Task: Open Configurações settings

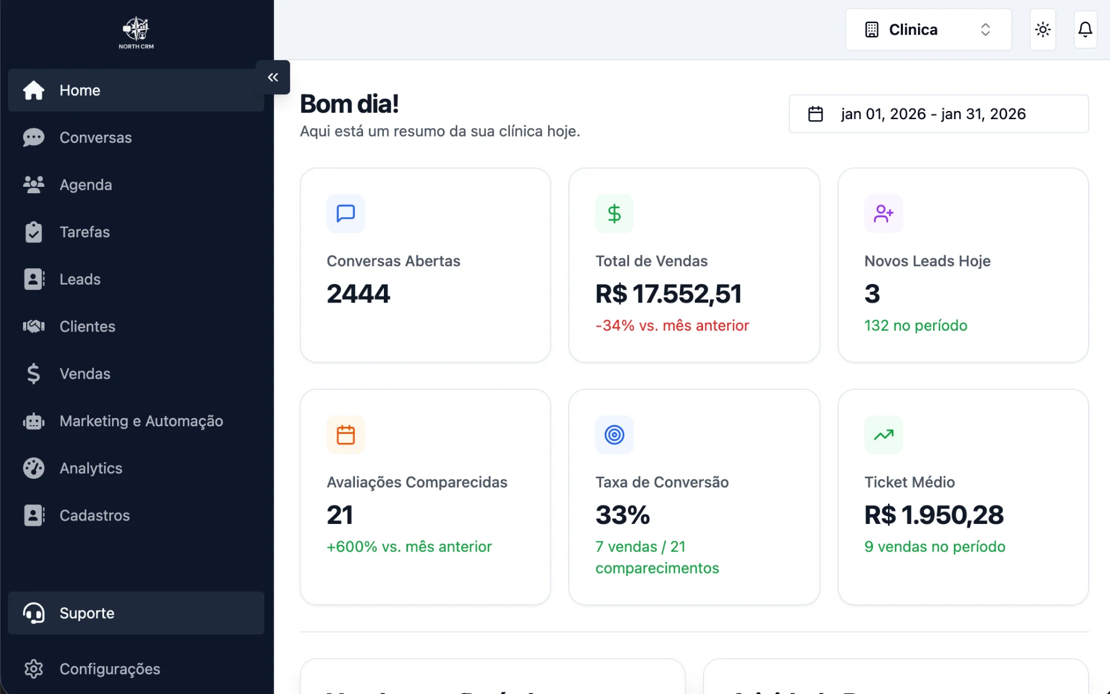Action: [109, 669]
